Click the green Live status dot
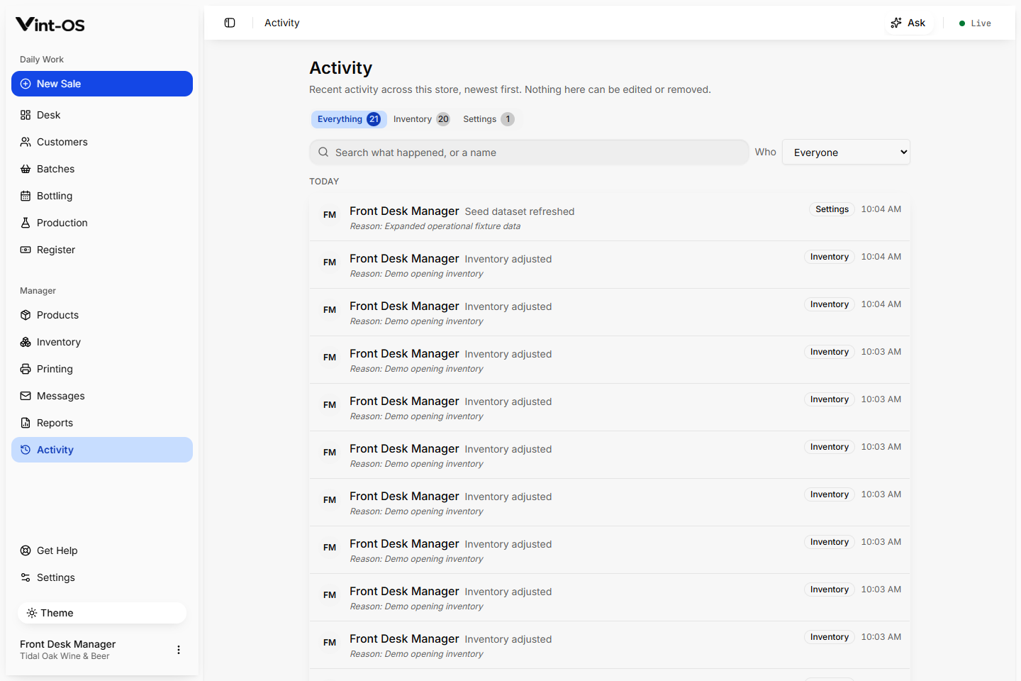This screenshot has width=1021, height=681. 962,23
